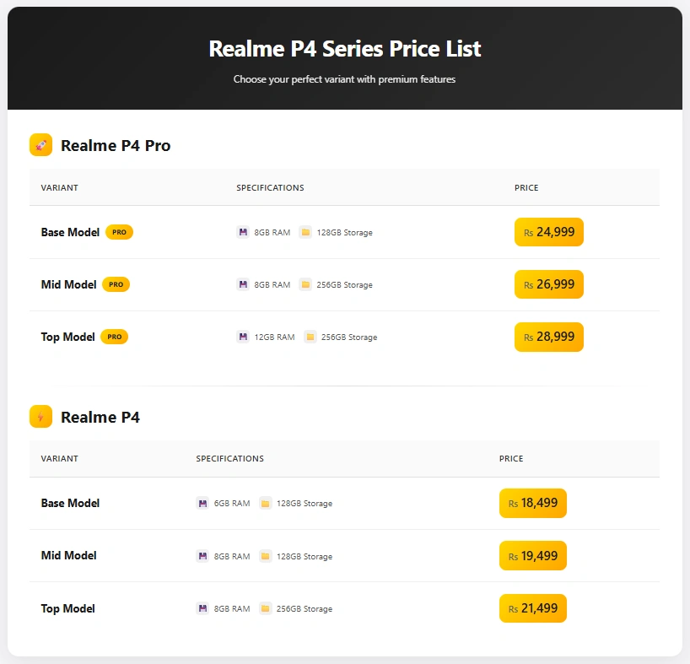Click PRICE header in Realme P4 table
The width and height of the screenshot is (690, 664).
coord(511,458)
